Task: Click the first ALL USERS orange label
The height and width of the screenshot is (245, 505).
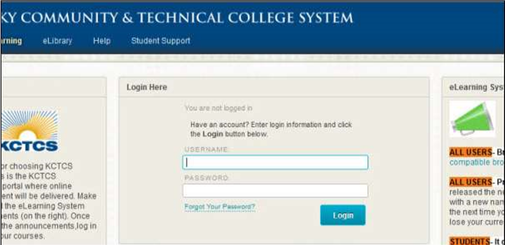Action: [471, 152]
